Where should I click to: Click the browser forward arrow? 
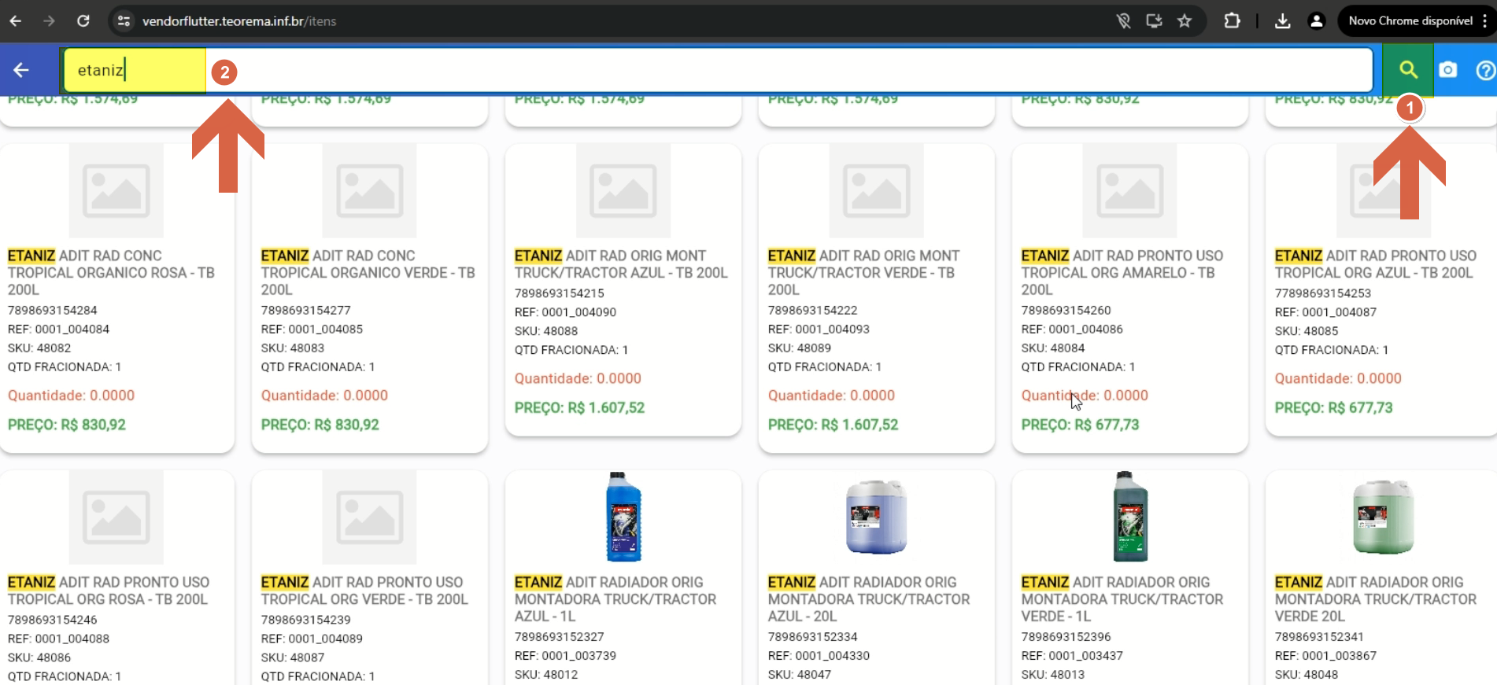[49, 21]
